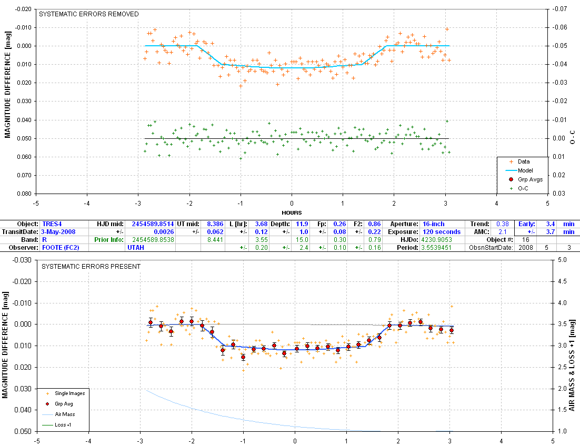Click the prior info HJD 2454589.8538
The height and width of the screenshot is (446, 580).
click(x=153, y=239)
